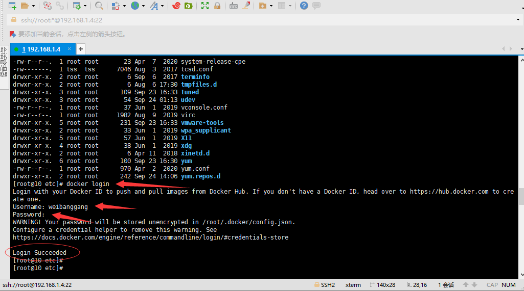Open the font settings A icon

click(x=154, y=6)
